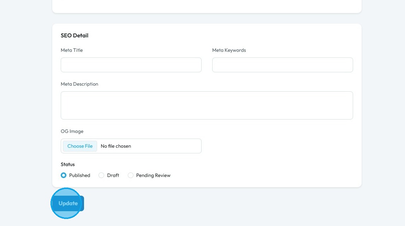Select the Draft status radio button
This screenshot has width=405, height=226.
(x=101, y=175)
